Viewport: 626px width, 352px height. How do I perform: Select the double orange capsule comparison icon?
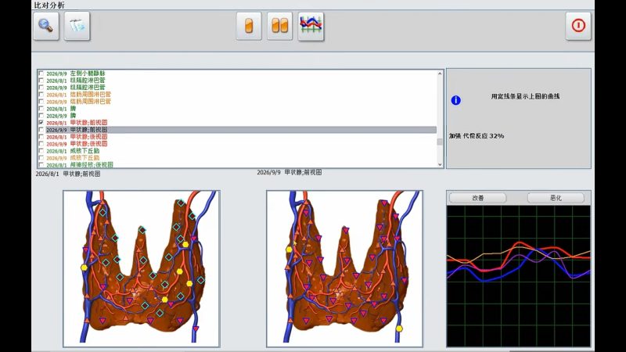pos(279,26)
